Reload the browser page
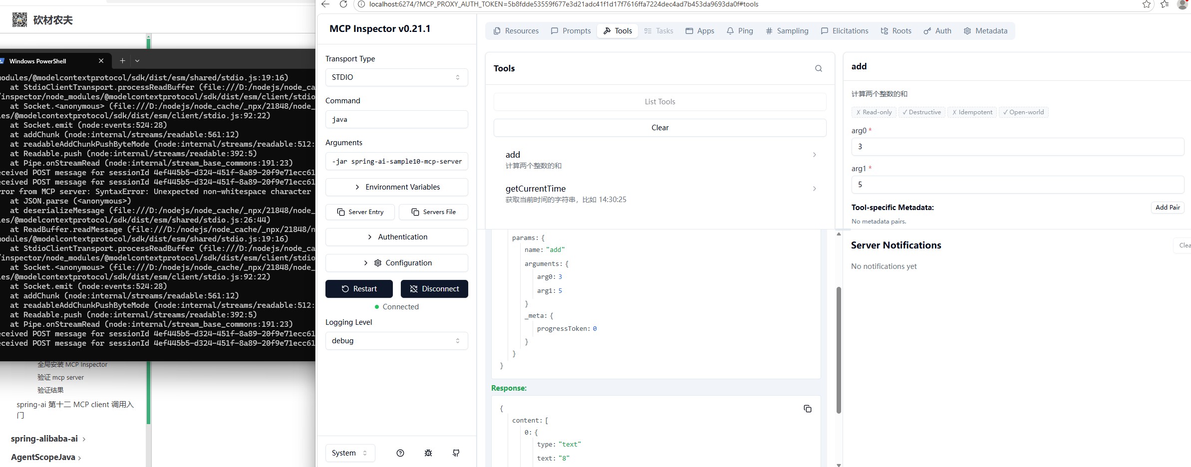 343,4
